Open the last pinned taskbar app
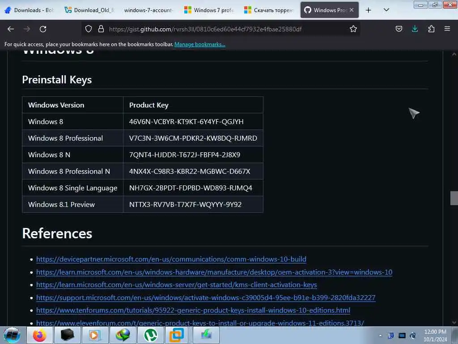The height and width of the screenshot is (344, 458). pos(206,335)
